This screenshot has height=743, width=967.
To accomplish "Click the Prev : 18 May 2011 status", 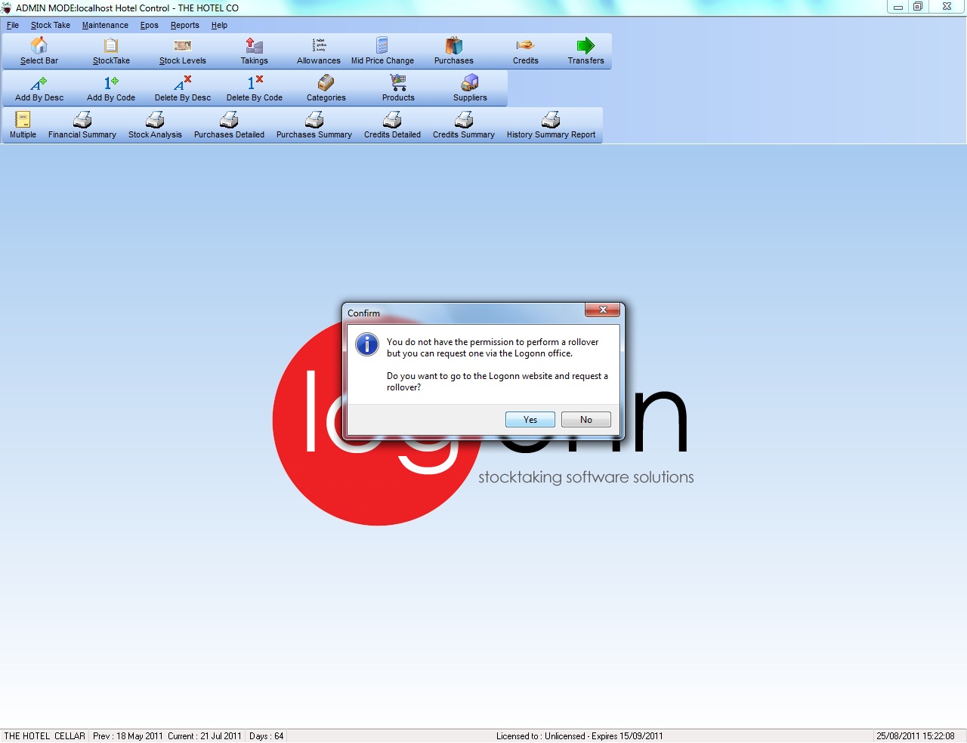I will click(x=128, y=736).
